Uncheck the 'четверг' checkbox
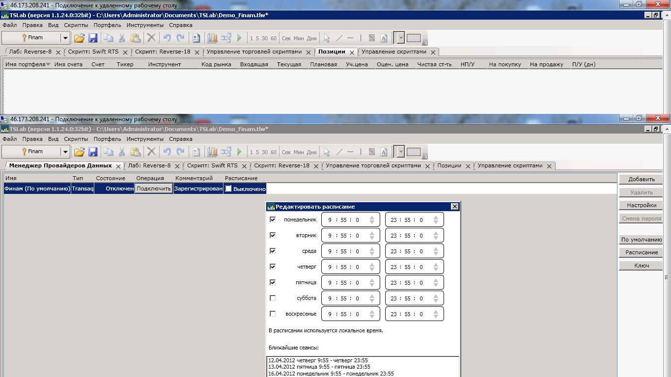The width and height of the screenshot is (671, 377). [273, 267]
